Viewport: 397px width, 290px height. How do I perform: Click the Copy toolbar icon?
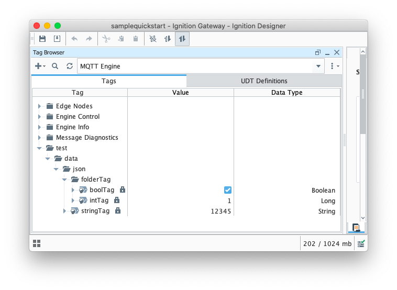pyautogui.click(x=121, y=39)
